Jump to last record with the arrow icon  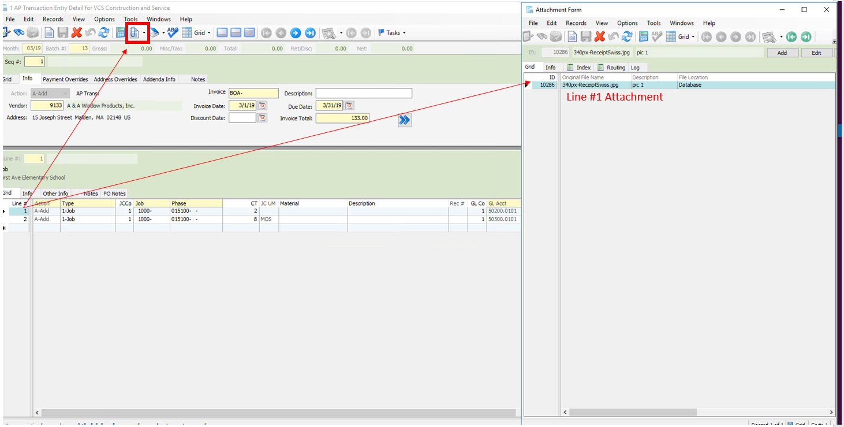click(310, 32)
